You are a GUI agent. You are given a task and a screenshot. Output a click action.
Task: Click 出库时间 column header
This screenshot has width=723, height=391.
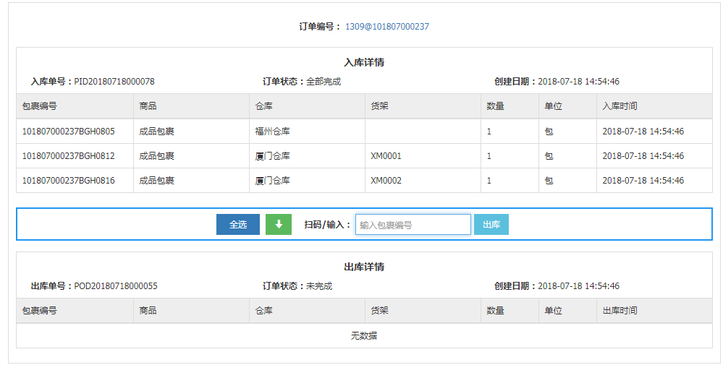(x=620, y=311)
